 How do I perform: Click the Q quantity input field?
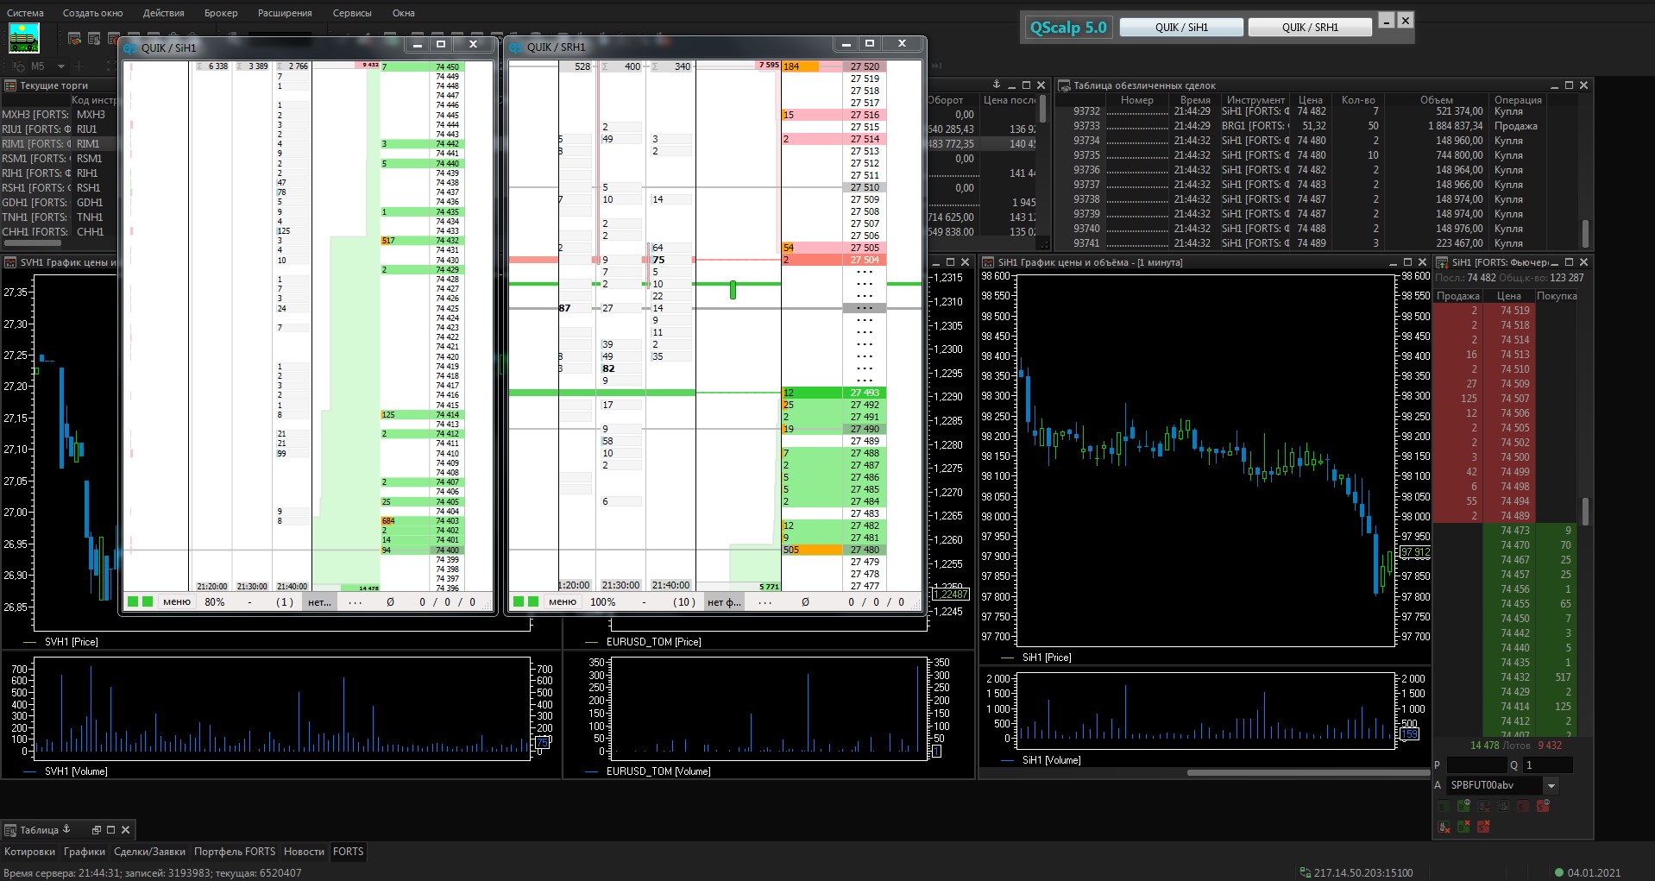(1547, 765)
